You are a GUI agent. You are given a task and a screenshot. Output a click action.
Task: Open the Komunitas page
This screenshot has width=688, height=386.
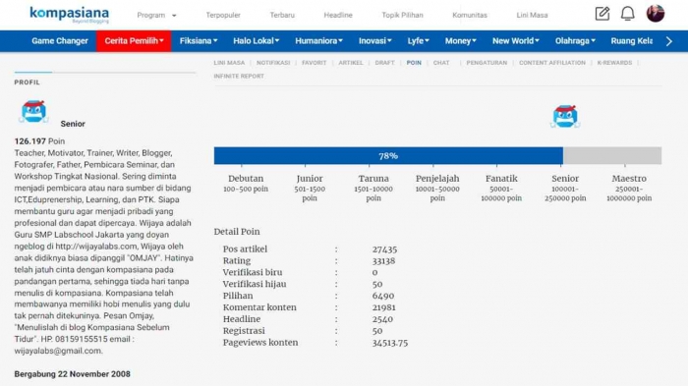(x=470, y=16)
